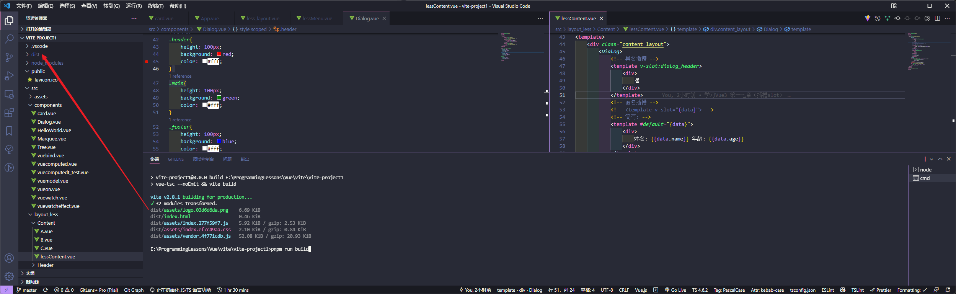Click Git Graph in the status bar
Screen dimensions: 956x294
[x=134, y=290]
